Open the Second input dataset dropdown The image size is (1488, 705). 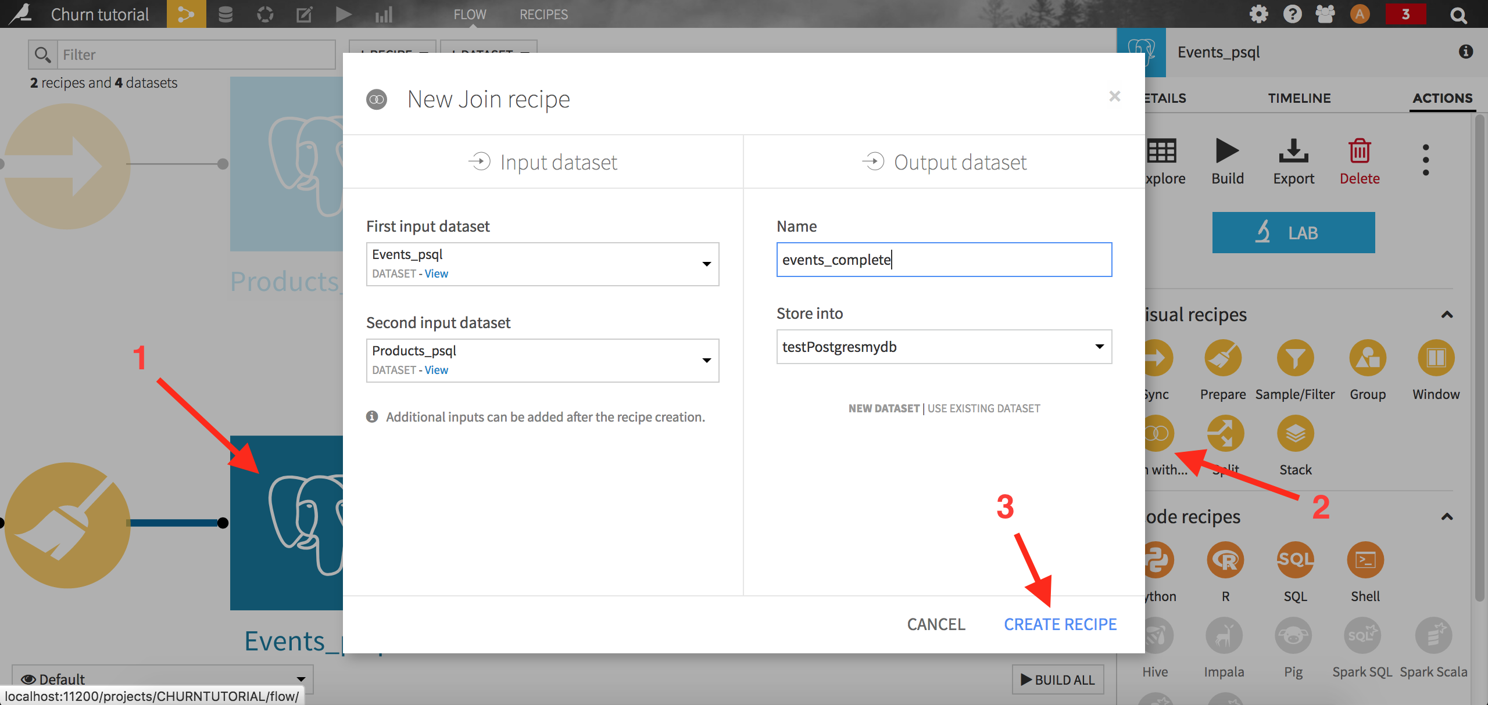(542, 361)
